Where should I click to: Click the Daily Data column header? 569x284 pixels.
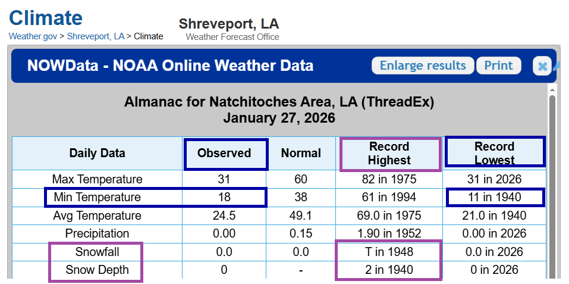(98, 153)
